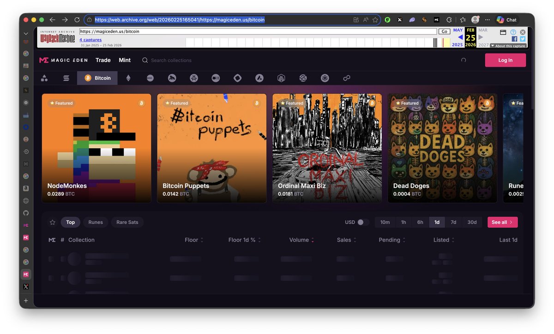Select the 1d time range

point(437,222)
